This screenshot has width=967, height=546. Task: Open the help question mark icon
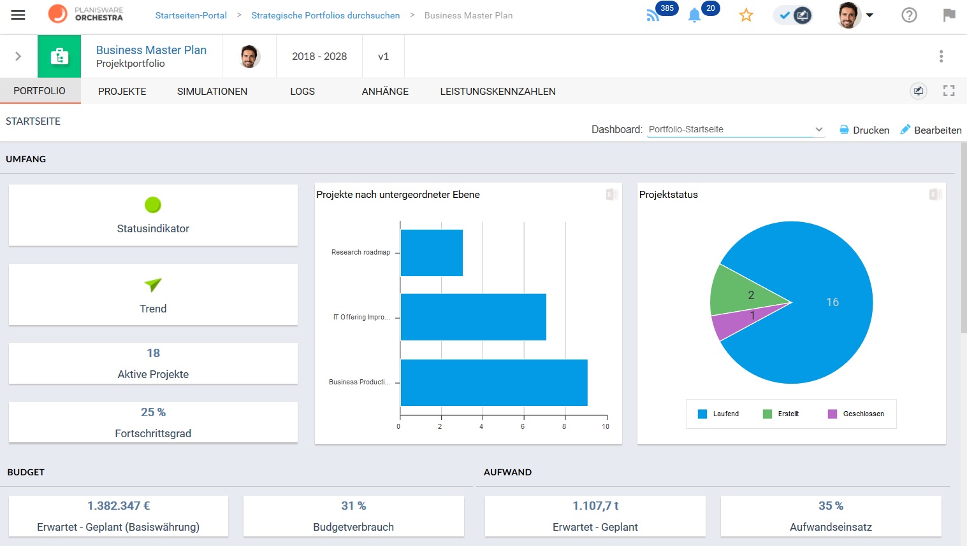point(909,15)
